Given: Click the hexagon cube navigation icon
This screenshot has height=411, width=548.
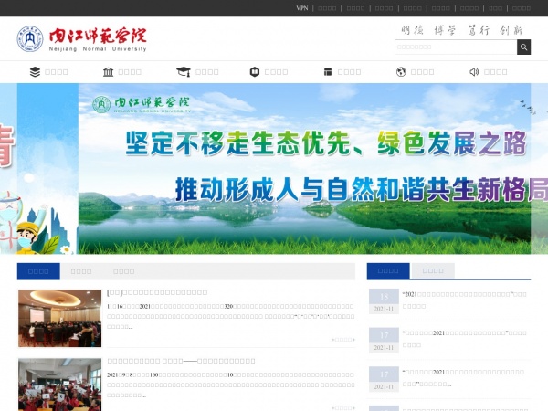Looking at the screenshot, I should click(x=255, y=71).
